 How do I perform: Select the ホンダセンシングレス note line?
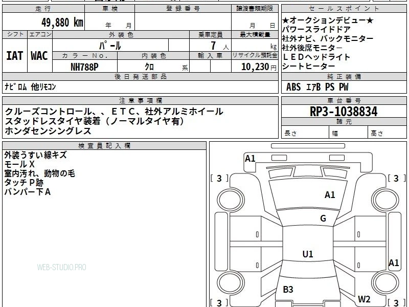(48, 130)
